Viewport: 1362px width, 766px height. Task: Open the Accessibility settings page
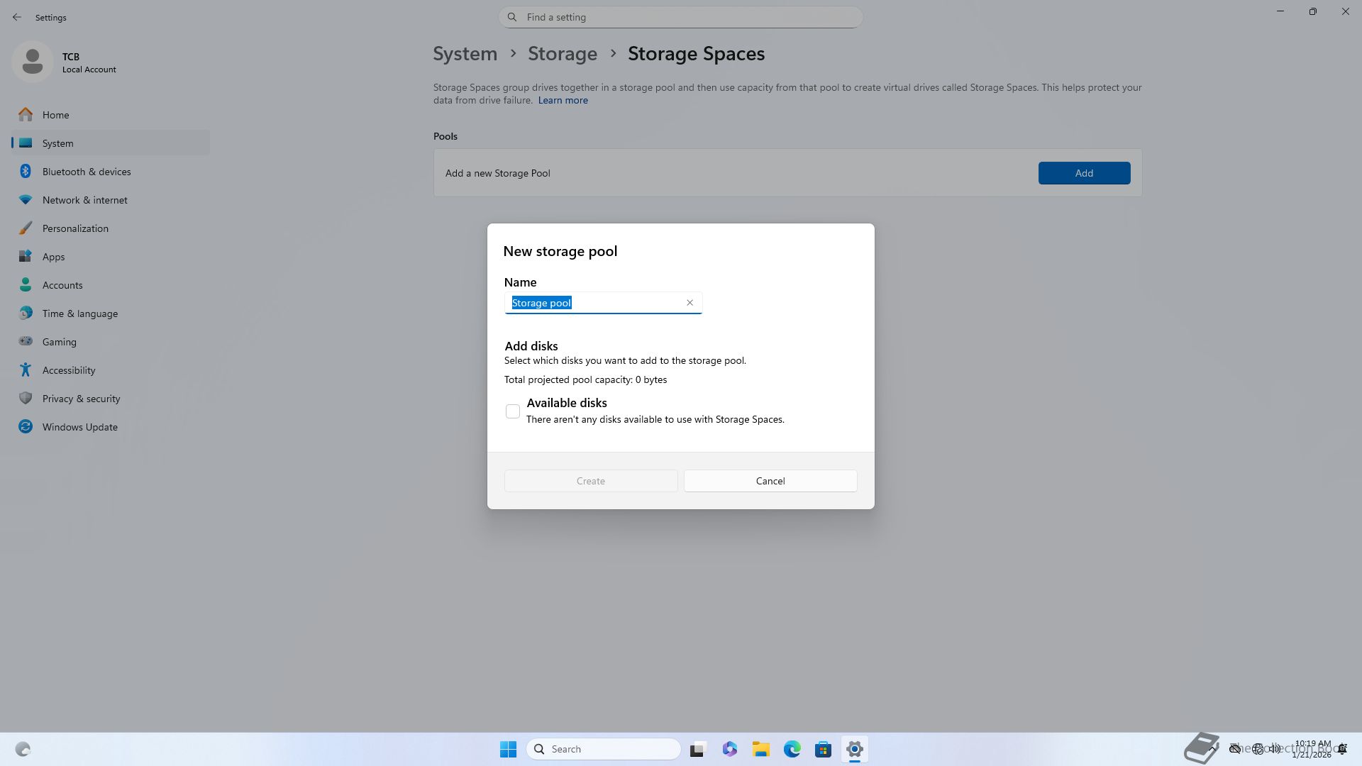click(68, 370)
